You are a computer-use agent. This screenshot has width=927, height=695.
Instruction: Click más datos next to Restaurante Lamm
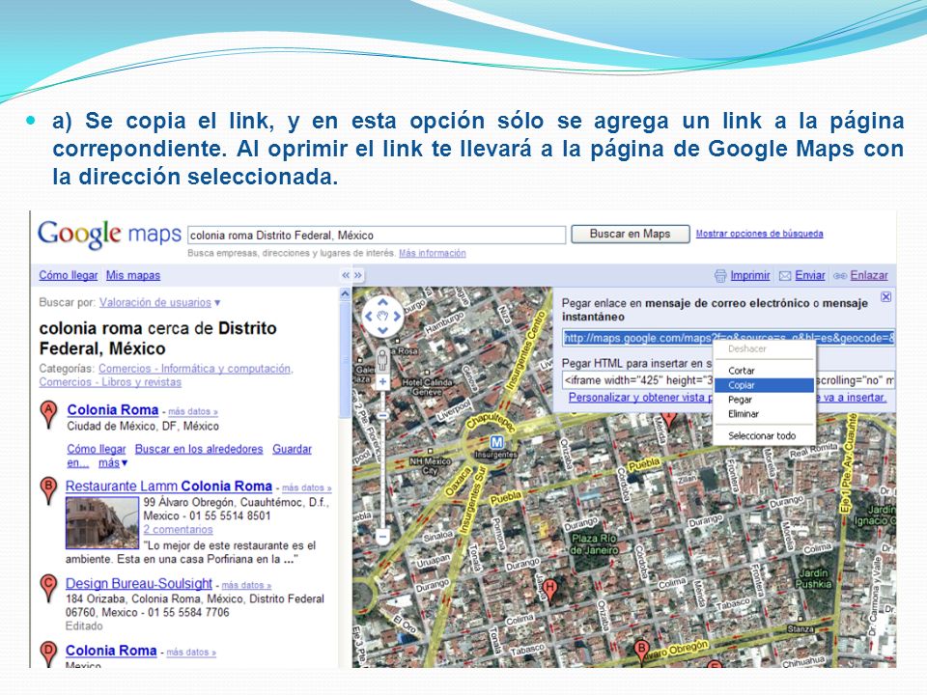[307, 487]
